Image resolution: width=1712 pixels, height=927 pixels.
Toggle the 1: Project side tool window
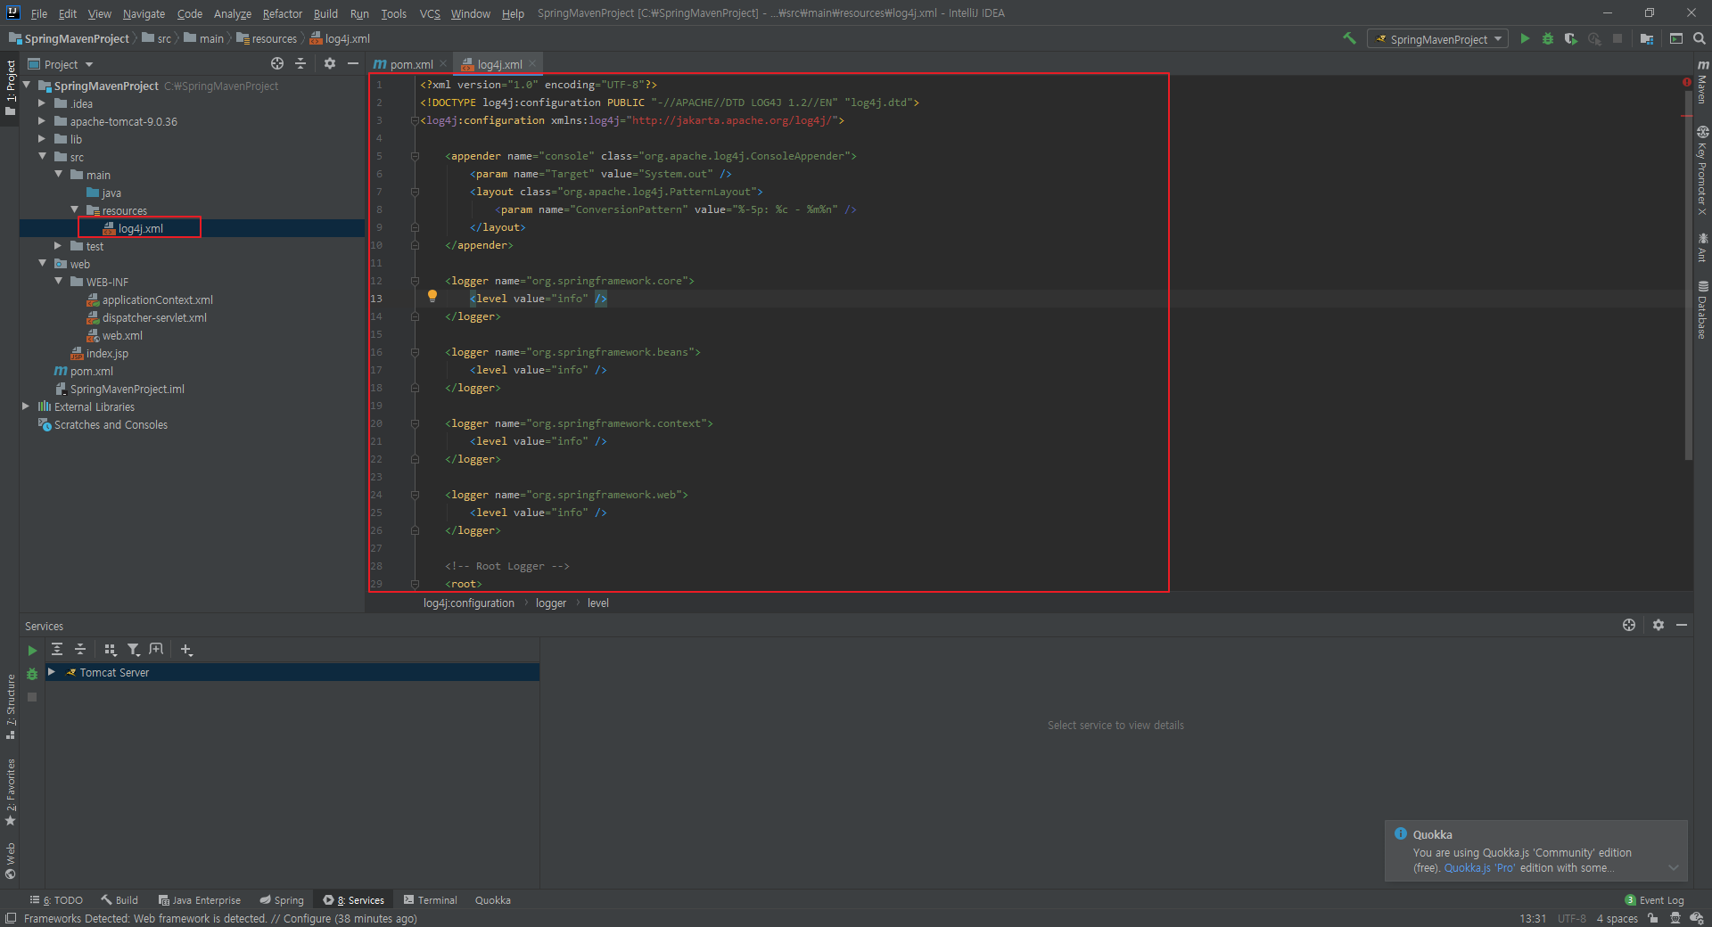[x=11, y=87]
